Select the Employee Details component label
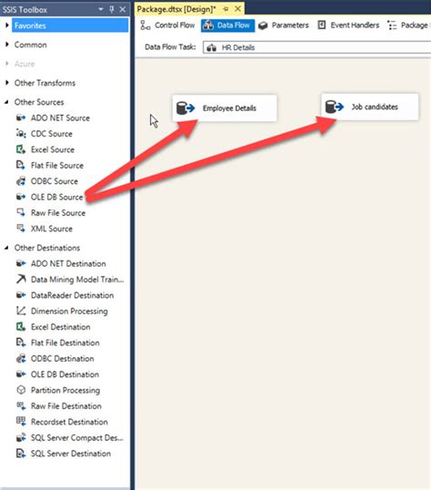 [229, 108]
